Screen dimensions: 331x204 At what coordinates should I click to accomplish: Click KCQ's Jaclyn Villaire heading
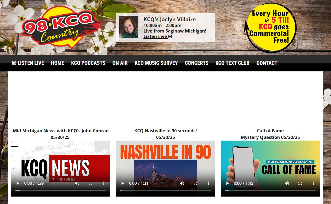(170, 19)
